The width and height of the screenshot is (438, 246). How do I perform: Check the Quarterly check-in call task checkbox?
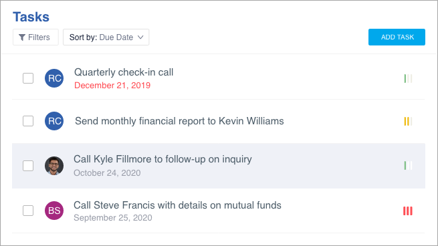coord(28,78)
